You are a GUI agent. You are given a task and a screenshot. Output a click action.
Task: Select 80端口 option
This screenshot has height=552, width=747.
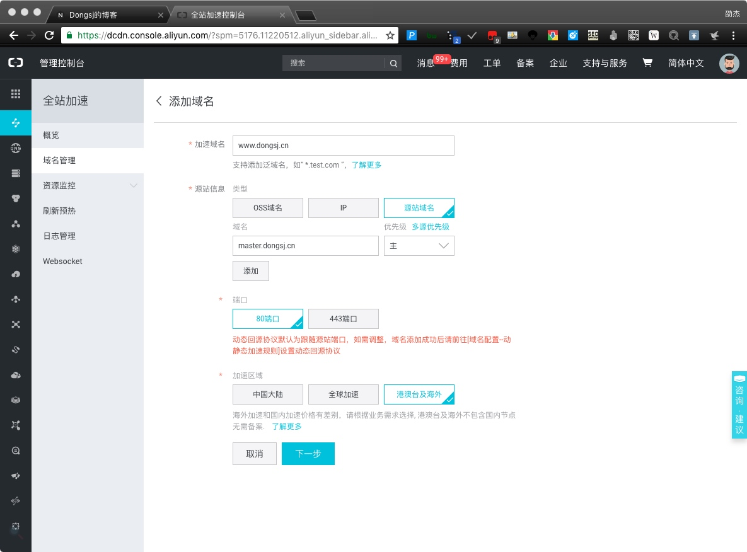tap(268, 319)
